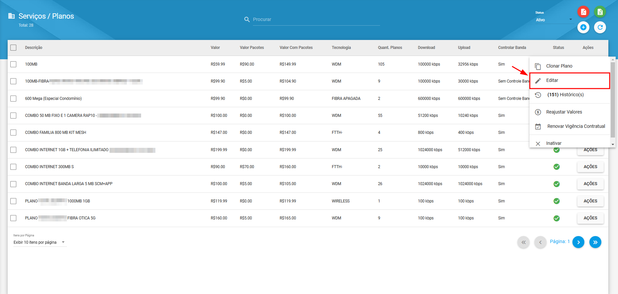The height and width of the screenshot is (294, 618).
Task: Check the 100MB-FIBRA plan row
Action: click(x=13, y=81)
